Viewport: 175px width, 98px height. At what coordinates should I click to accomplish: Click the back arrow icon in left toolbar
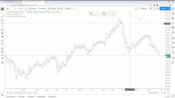[x=2, y=36]
